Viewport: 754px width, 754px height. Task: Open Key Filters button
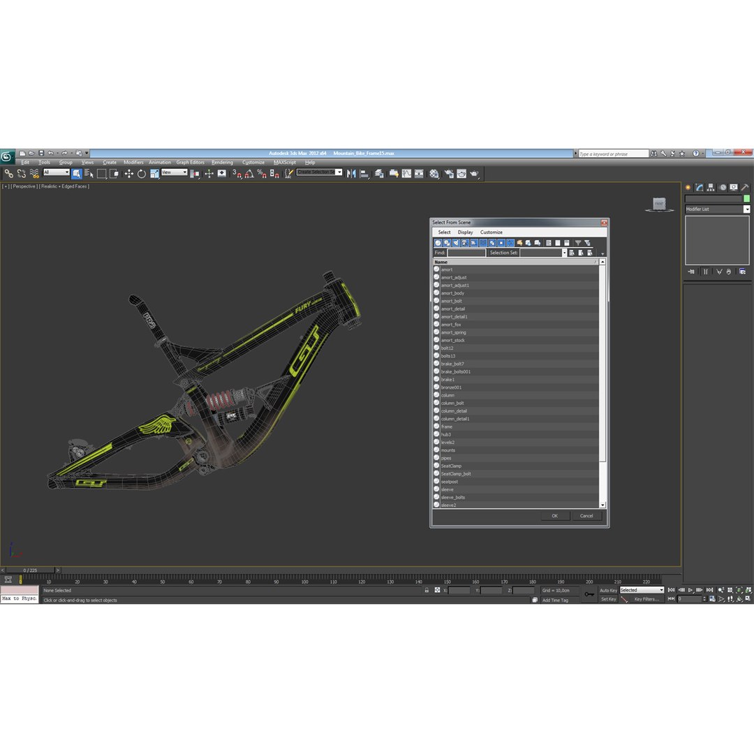(x=646, y=599)
